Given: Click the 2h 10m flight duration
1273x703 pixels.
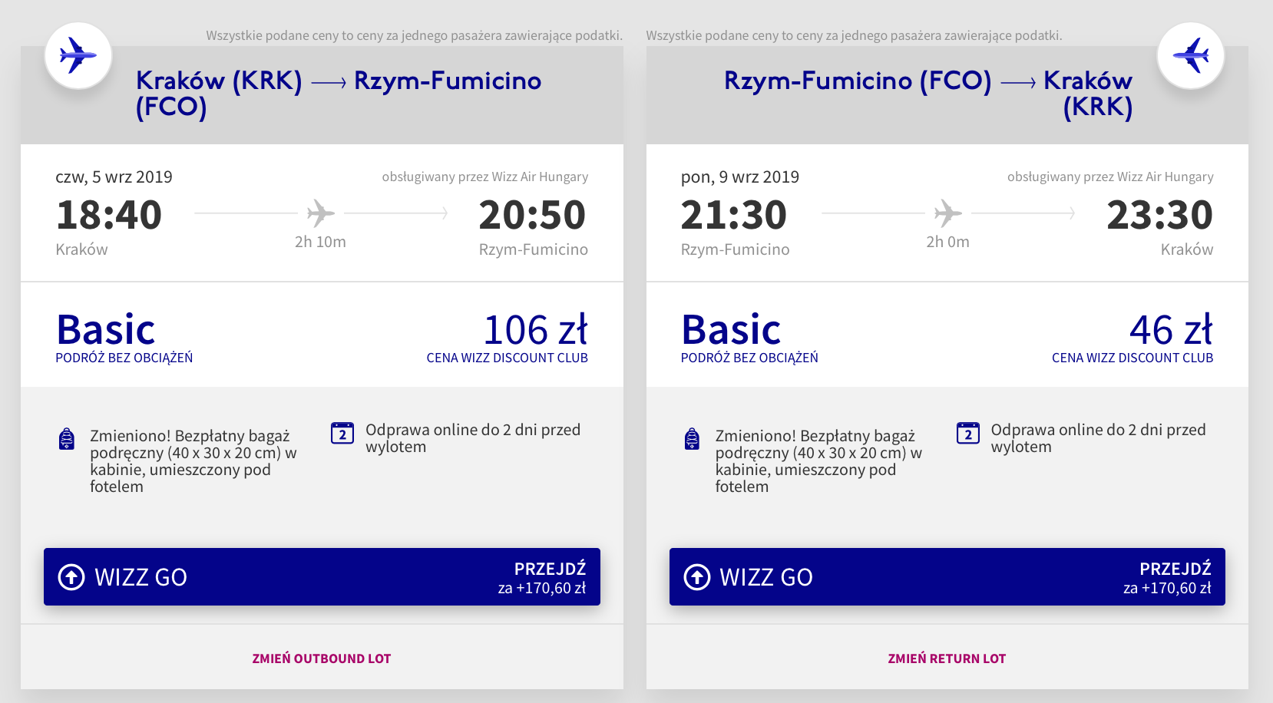Looking at the screenshot, I should 320,242.
